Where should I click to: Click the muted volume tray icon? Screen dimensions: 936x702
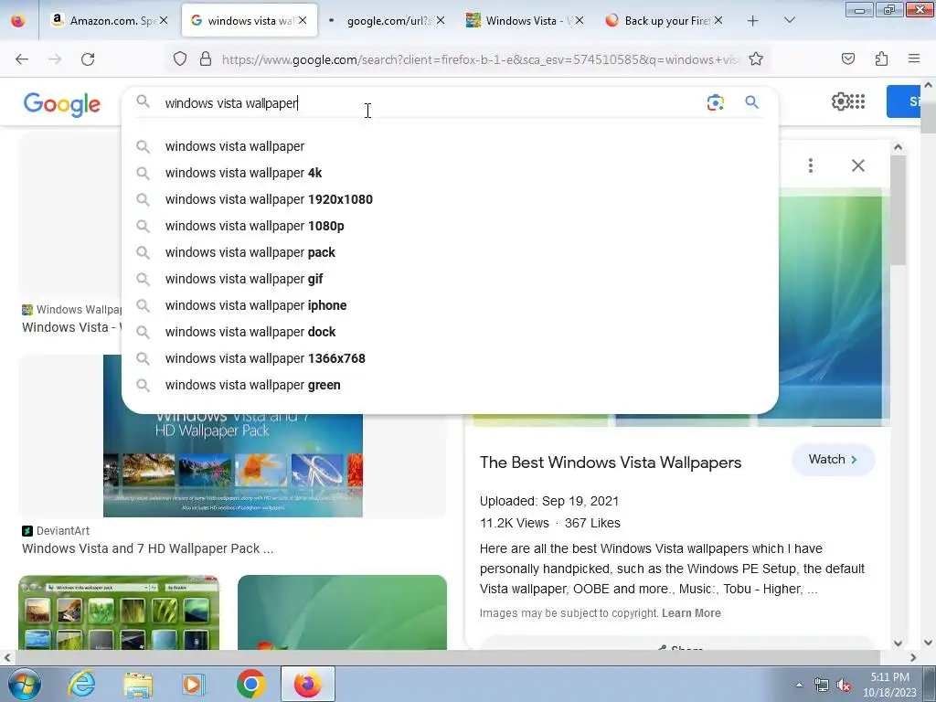click(844, 686)
